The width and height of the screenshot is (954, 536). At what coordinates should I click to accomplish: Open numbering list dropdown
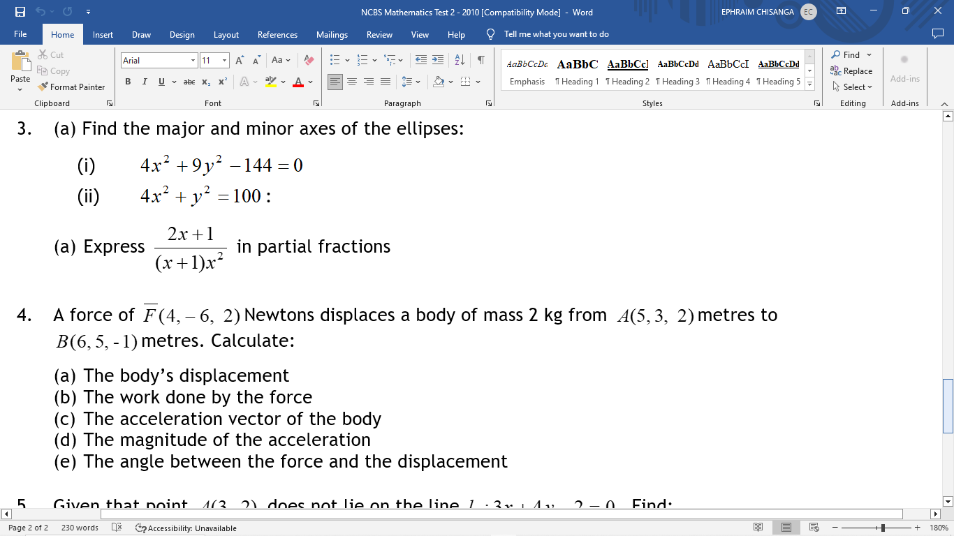(x=374, y=60)
